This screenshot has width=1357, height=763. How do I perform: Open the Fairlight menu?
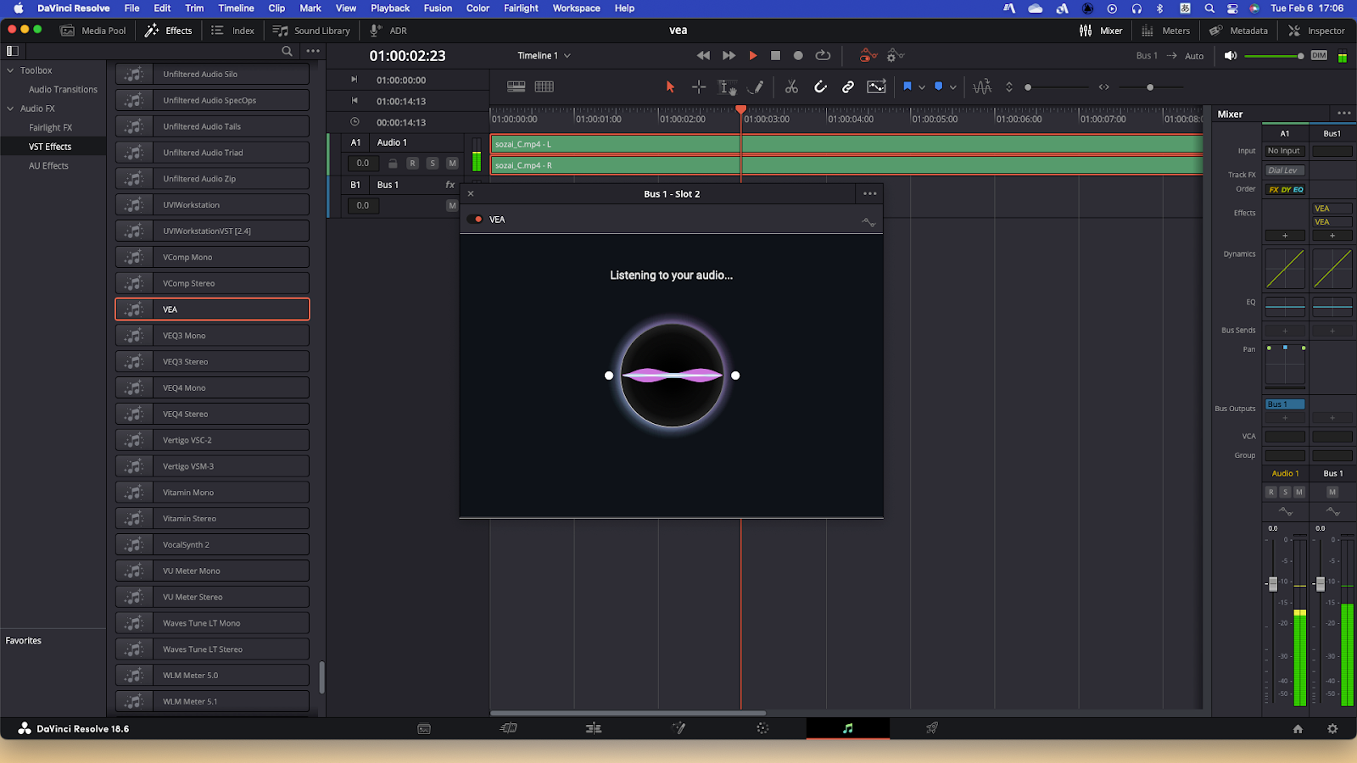coord(521,8)
